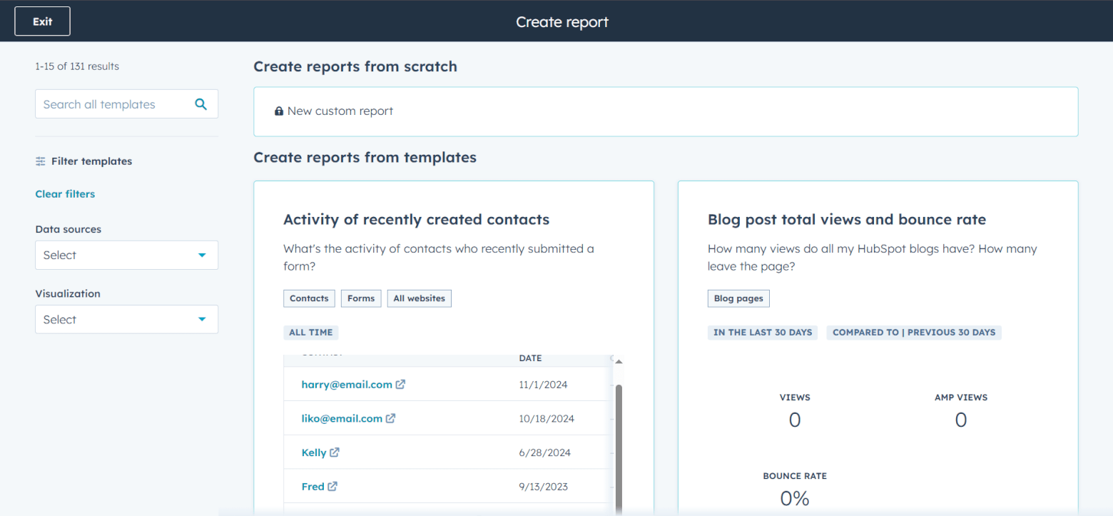Image resolution: width=1113 pixels, height=516 pixels.
Task: Click external link icon beside harry@email.com
Action: pos(400,384)
